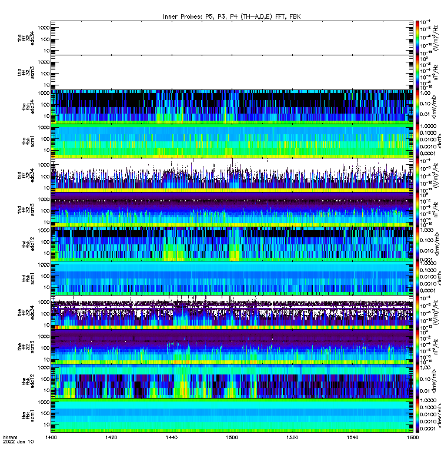Click the color bar beside the tha fbk edc34 panel
441x471 pixels.
coord(417,107)
